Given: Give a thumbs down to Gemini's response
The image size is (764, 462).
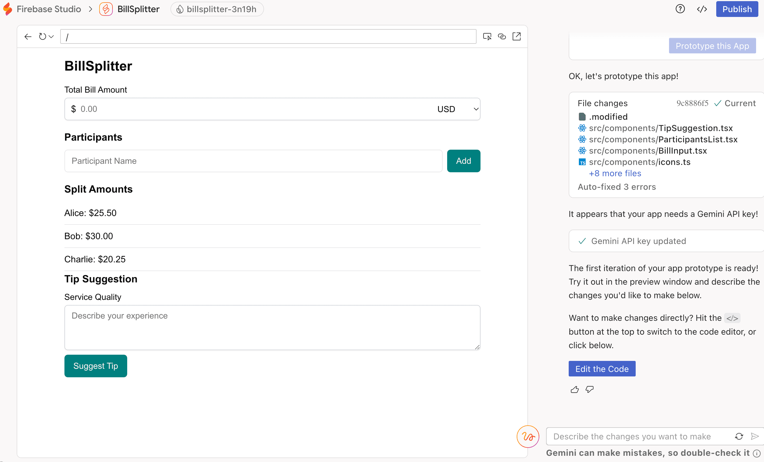Looking at the screenshot, I should point(589,389).
